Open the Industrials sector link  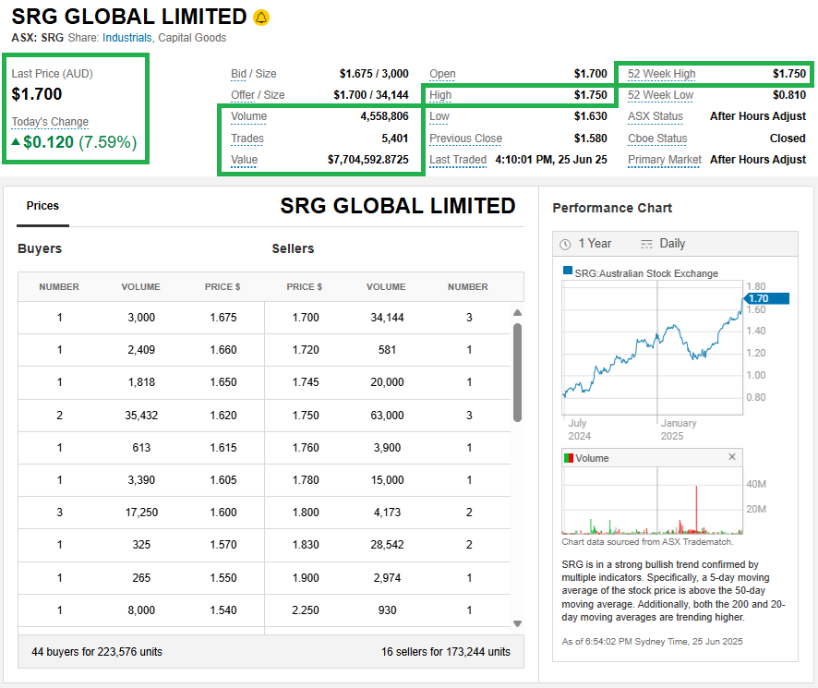tap(127, 38)
